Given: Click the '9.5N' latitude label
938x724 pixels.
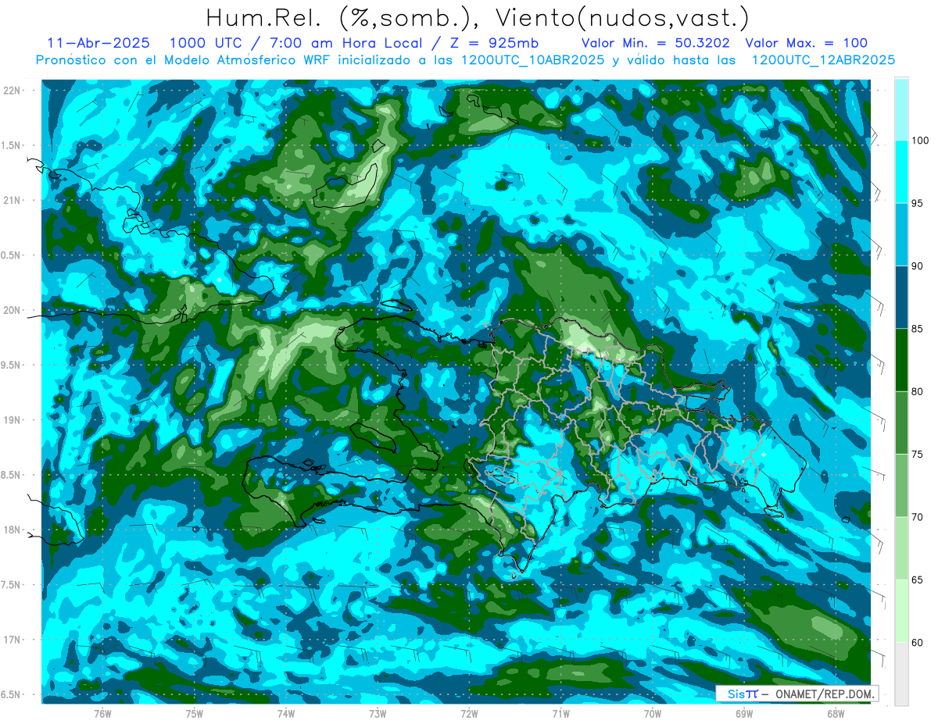Looking at the screenshot, I should pos(12,365).
